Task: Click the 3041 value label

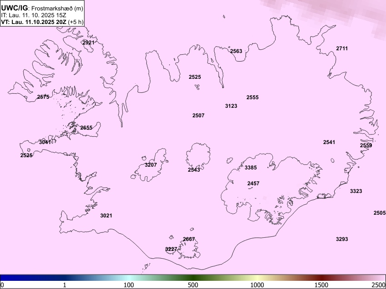Action: (x=45, y=142)
